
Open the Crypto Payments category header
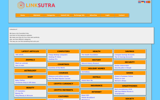tap(63, 90)
